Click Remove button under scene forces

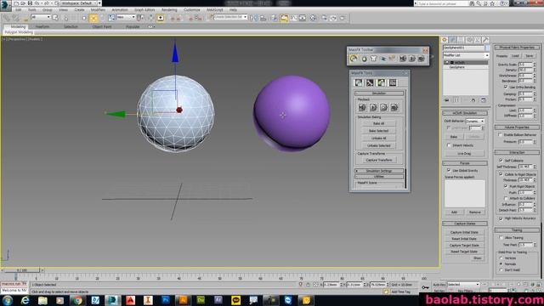click(475, 212)
